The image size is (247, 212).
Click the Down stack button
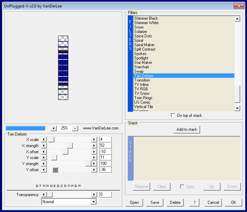232,187
